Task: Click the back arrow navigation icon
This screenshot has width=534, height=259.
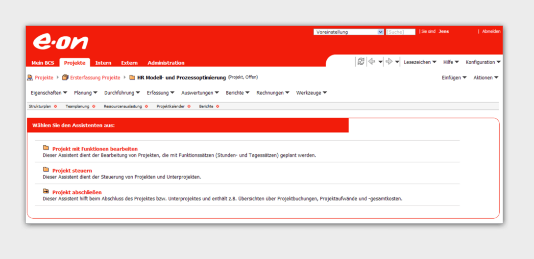Action: pyautogui.click(x=372, y=62)
